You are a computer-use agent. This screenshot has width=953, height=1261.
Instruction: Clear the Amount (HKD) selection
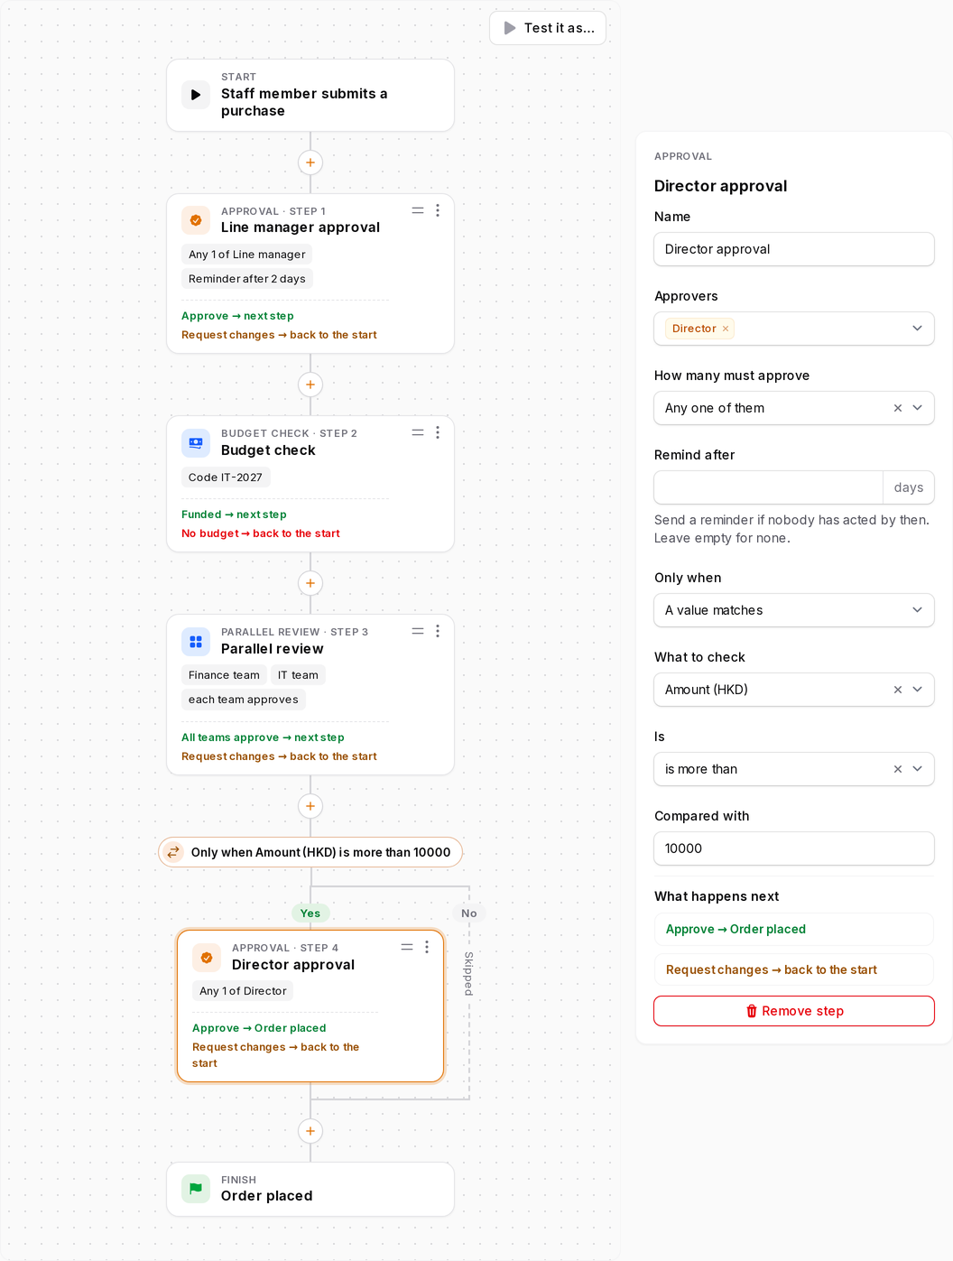coord(898,690)
